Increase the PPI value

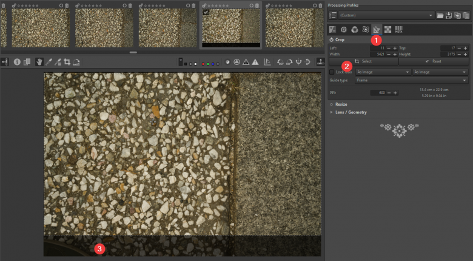tap(395, 93)
